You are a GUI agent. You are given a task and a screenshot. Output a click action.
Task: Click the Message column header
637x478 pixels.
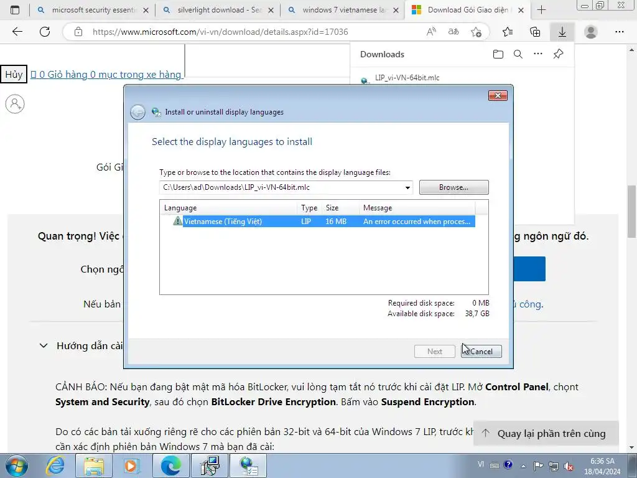pos(417,208)
